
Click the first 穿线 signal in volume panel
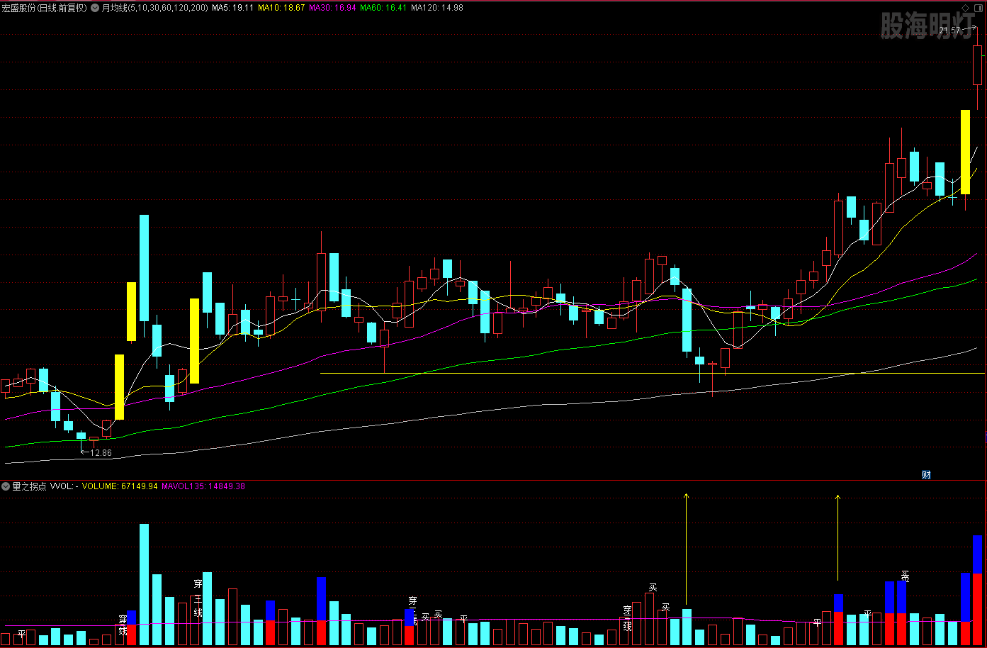123,625
